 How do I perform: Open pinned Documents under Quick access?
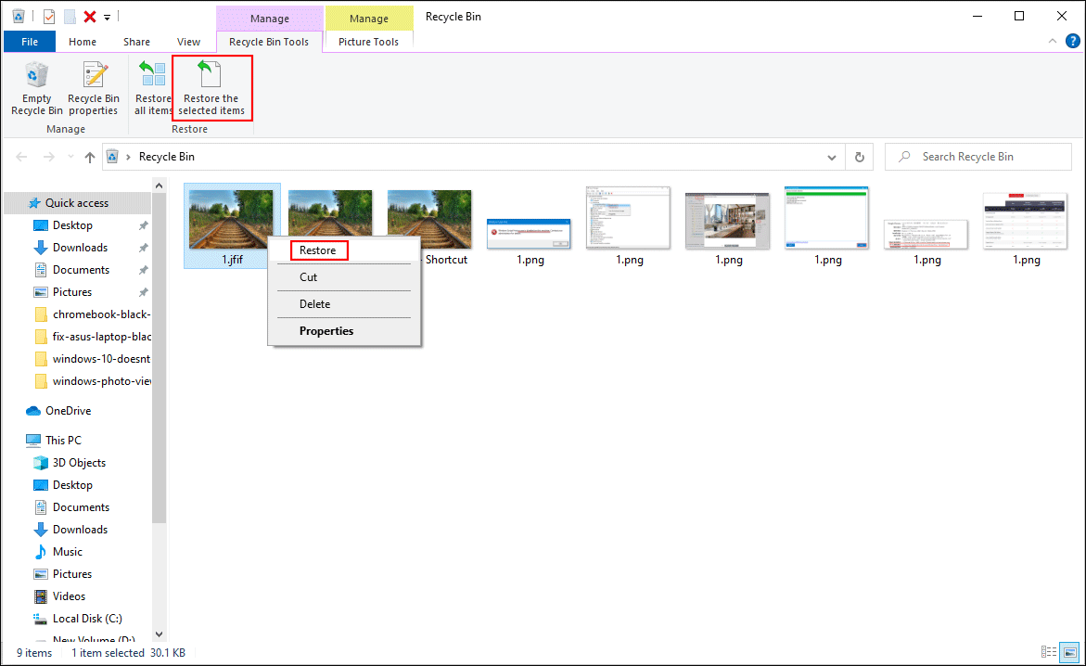tap(81, 270)
